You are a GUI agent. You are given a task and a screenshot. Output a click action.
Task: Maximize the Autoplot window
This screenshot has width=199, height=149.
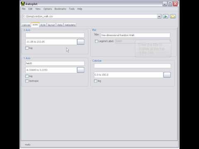(x=170, y=4)
